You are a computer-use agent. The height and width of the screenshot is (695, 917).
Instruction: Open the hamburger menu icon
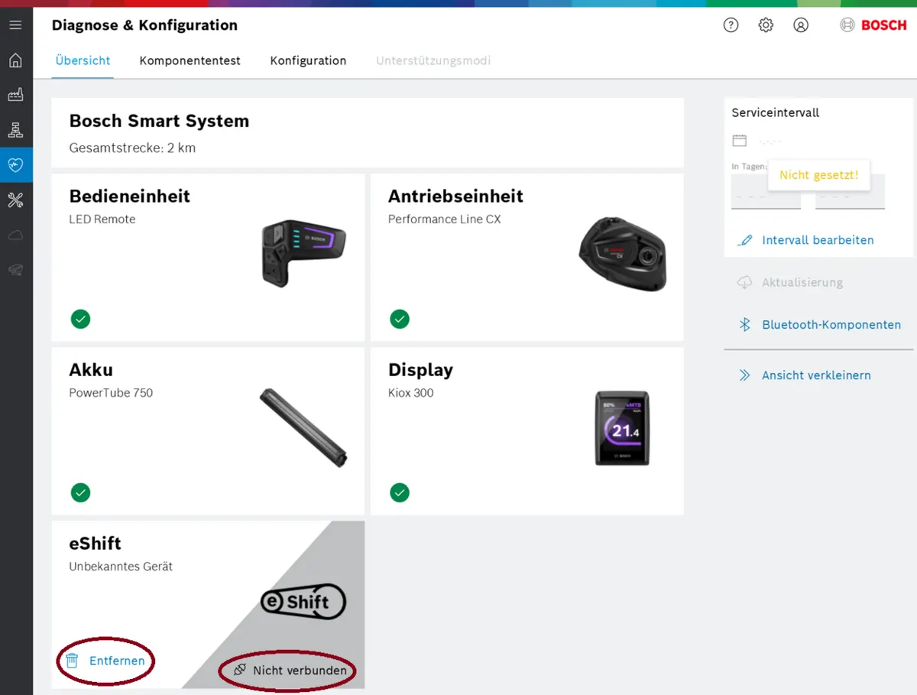15,25
